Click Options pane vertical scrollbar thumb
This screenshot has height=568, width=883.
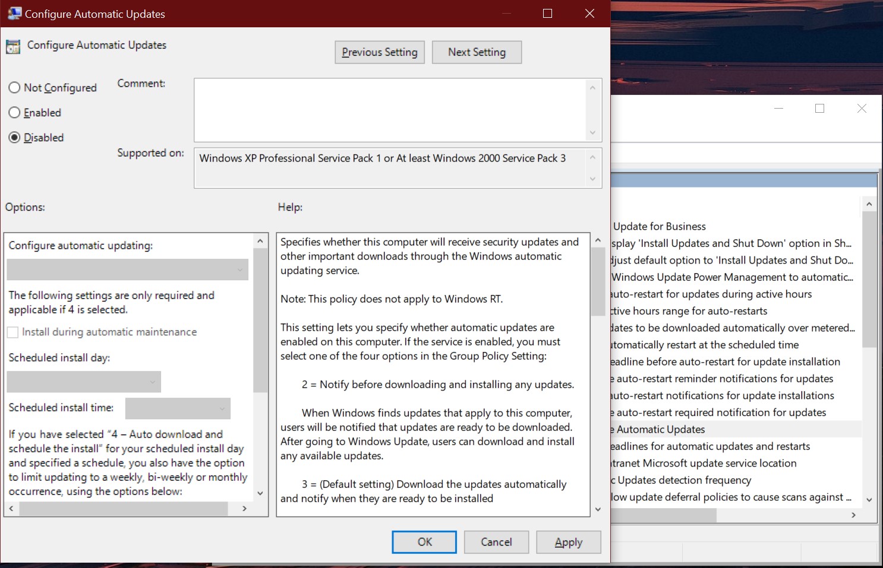click(260, 321)
